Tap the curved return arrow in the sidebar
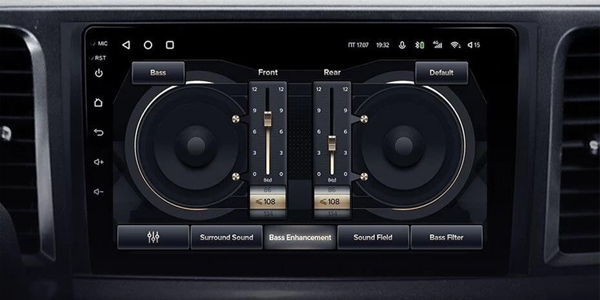Viewport: 600px width, 300px height. (99, 132)
